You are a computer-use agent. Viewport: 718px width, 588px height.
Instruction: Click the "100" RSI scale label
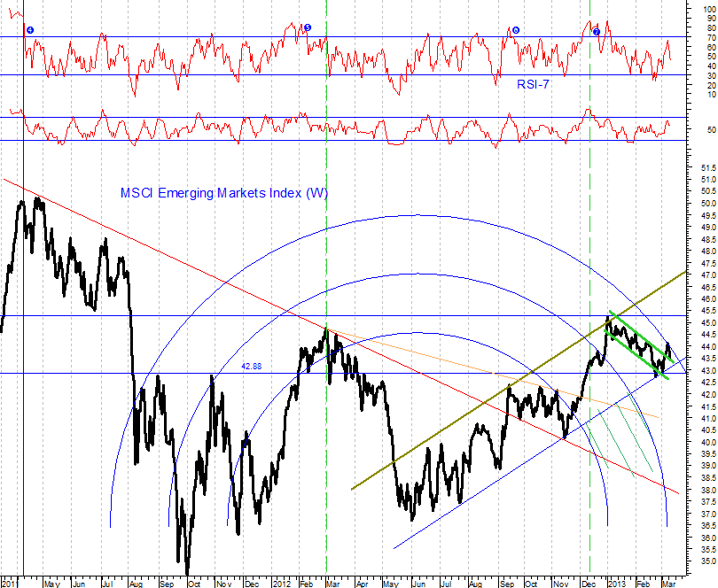pyautogui.click(x=709, y=9)
